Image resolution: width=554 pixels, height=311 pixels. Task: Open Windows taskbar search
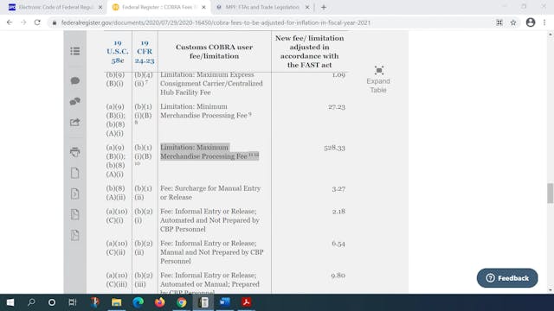pos(31,302)
